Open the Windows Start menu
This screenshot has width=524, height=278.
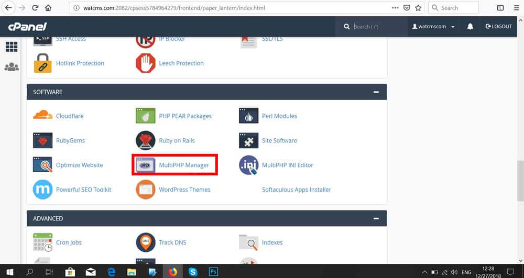[x=9, y=272]
